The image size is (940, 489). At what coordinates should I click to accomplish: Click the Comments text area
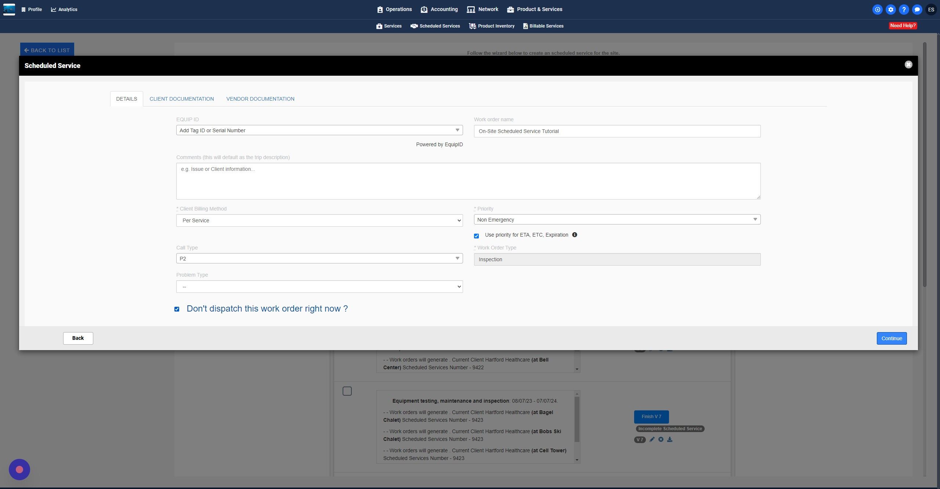468,181
